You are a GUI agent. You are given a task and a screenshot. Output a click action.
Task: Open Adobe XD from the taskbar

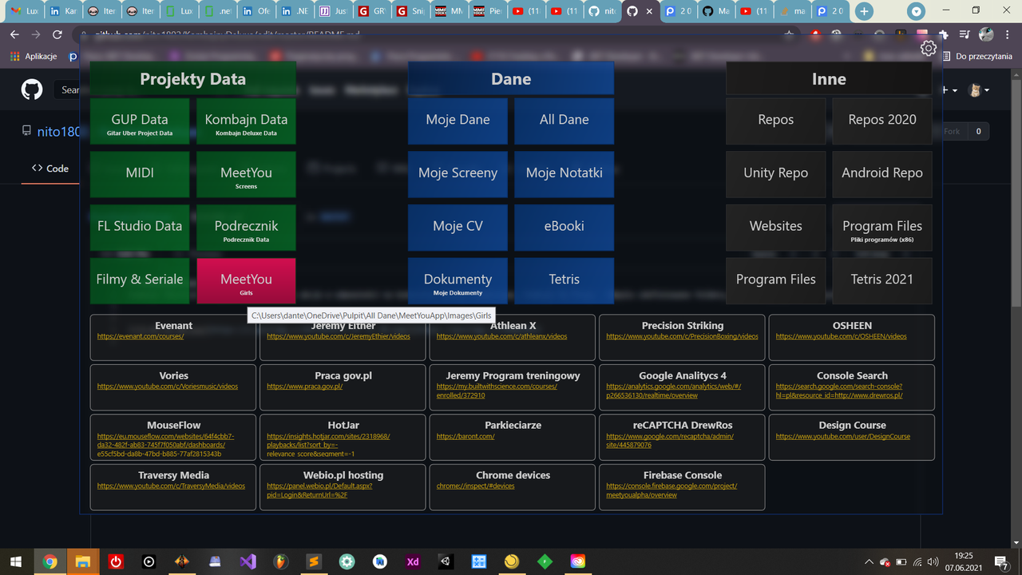pyautogui.click(x=413, y=561)
